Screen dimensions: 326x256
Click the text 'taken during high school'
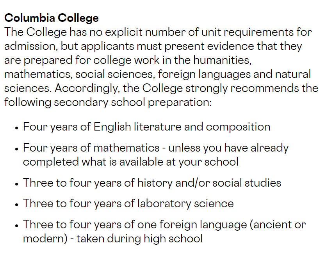pyautogui.click(x=139, y=238)
